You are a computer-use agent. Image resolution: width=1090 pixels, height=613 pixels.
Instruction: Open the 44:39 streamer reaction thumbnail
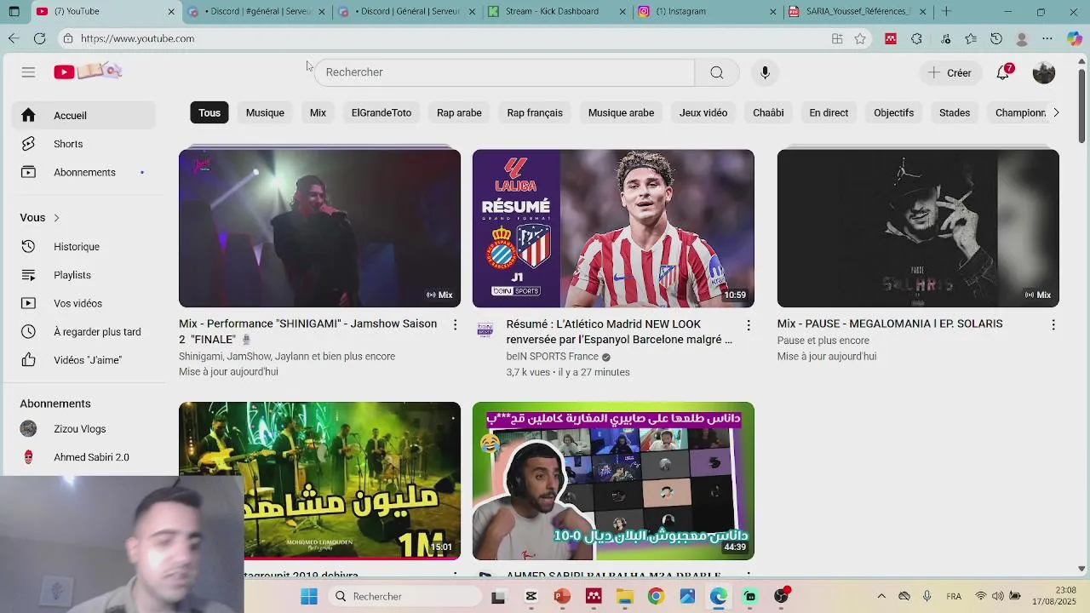pyautogui.click(x=613, y=481)
